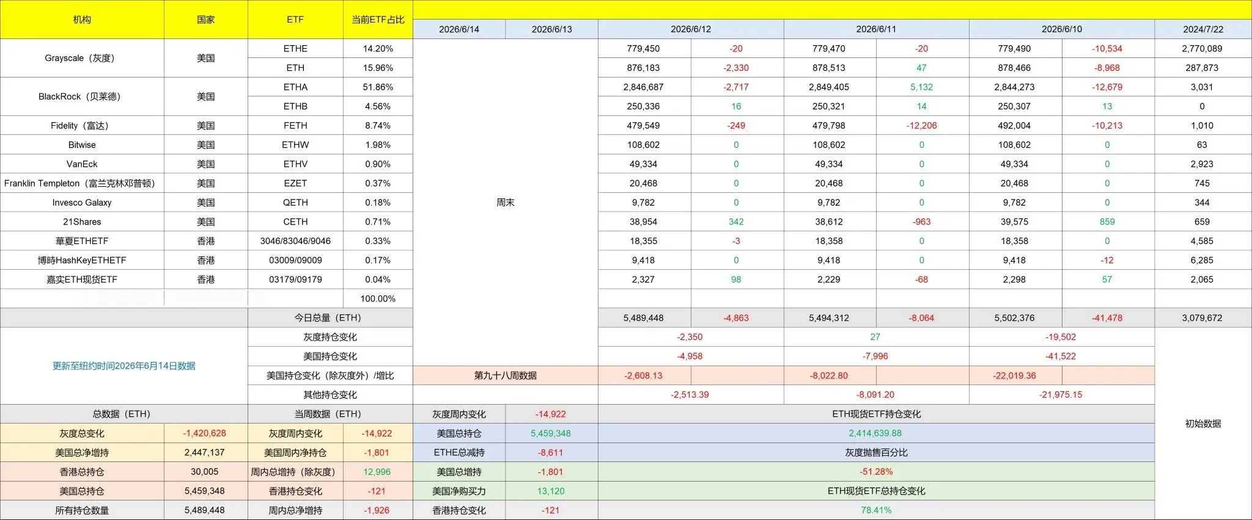The width and height of the screenshot is (1252, 520).
Task: Select the ETH现货ETF总持仓变化 label
Action: pyautogui.click(x=876, y=491)
